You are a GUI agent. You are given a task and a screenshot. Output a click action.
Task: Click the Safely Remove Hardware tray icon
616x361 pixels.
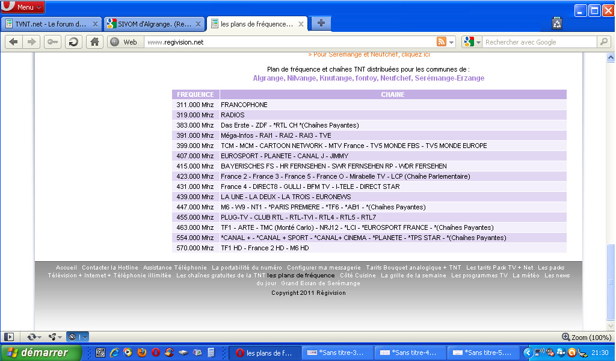click(x=582, y=353)
